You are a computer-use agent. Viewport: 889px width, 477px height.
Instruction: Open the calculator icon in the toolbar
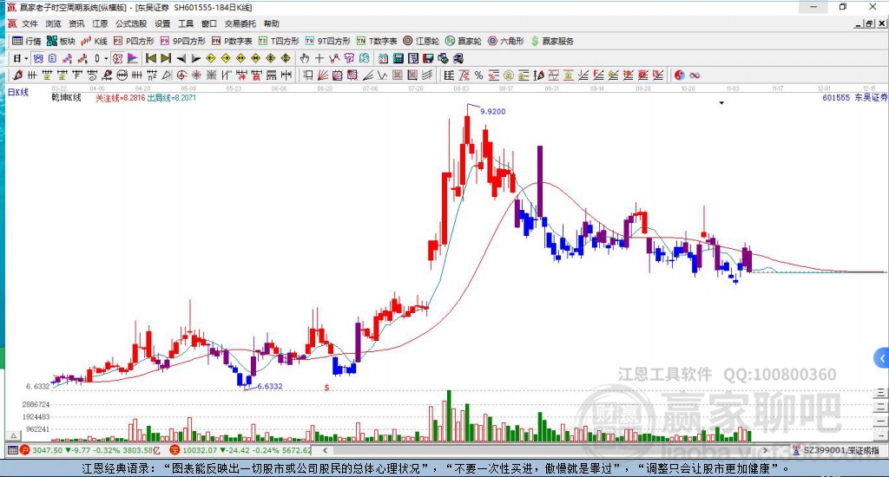pyautogui.click(x=398, y=58)
